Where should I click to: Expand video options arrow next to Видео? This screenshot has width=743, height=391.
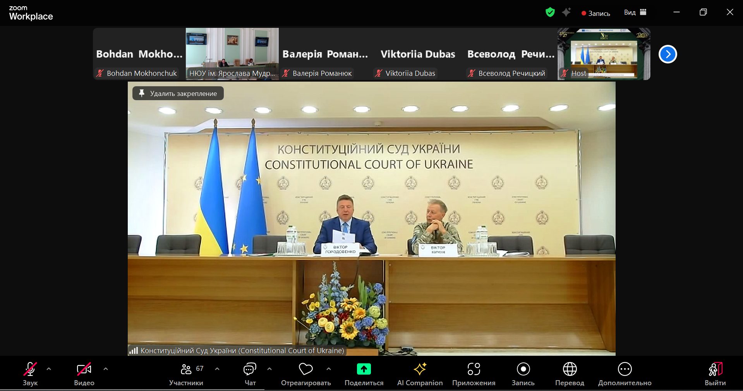click(106, 369)
